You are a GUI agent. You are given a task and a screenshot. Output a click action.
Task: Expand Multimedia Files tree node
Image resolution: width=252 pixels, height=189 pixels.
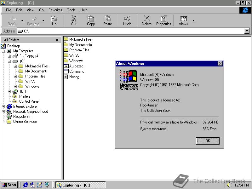15,66
